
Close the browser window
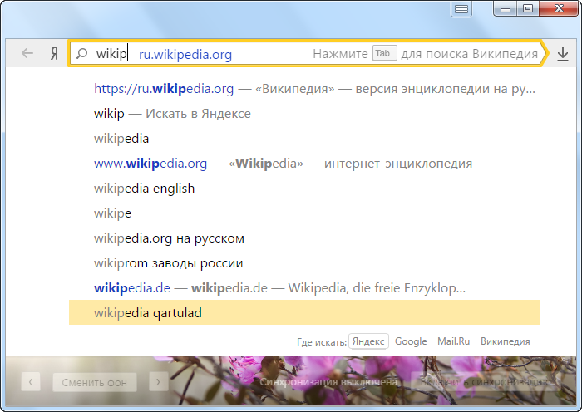559,9
